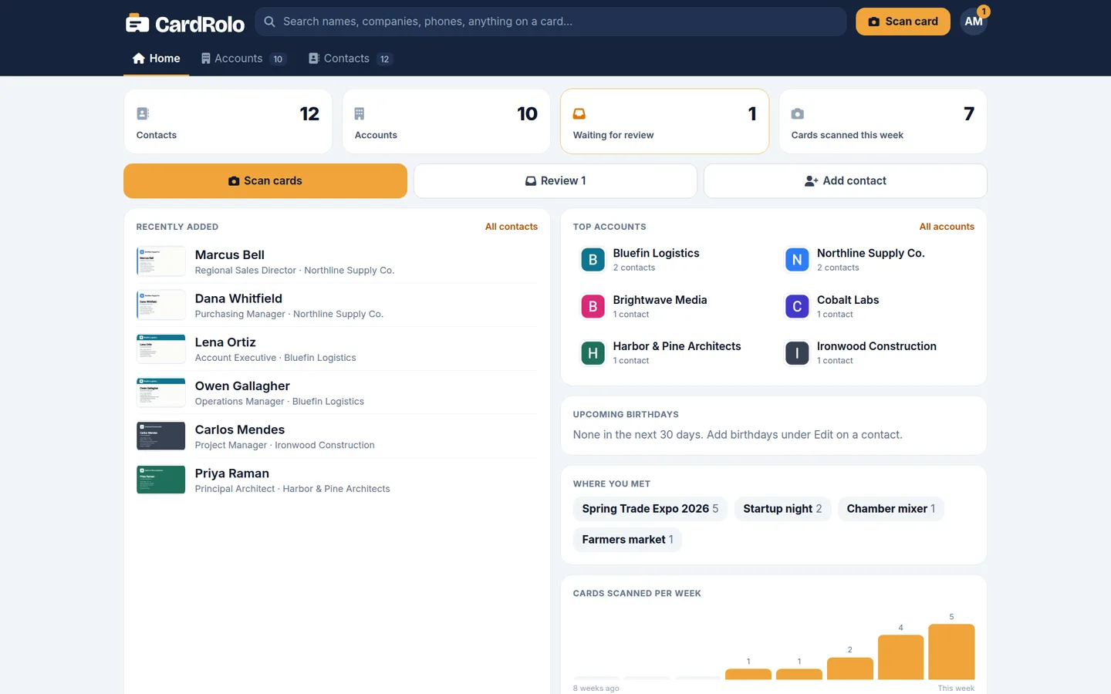Open the Review 1 button
This screenshot has height=694, width=1111.
tap(555, 181)
